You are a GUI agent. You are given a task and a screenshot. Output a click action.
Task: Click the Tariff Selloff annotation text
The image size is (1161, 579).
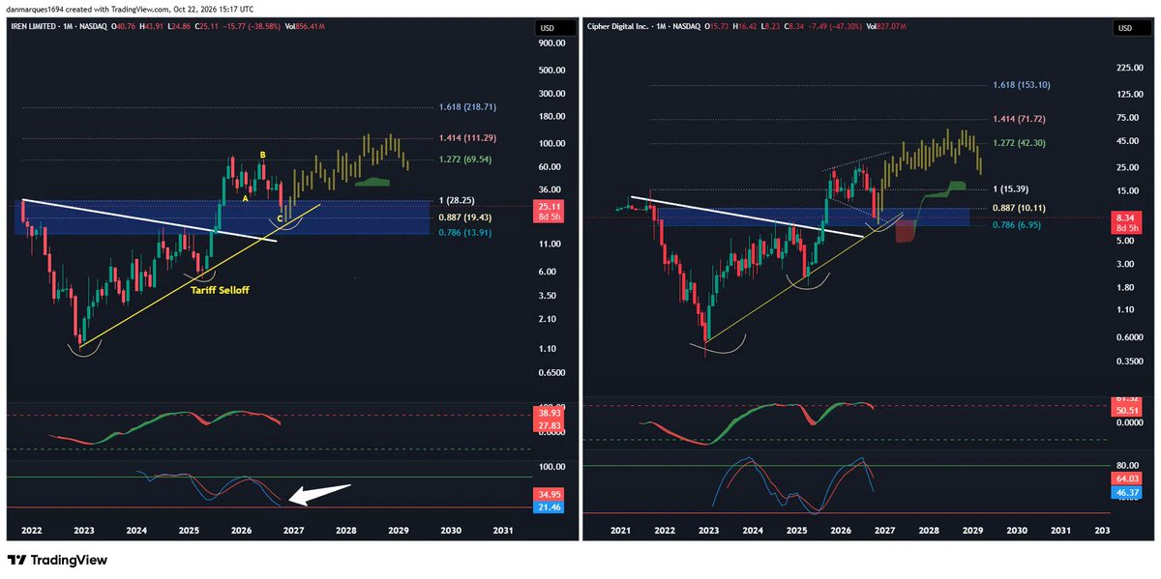tap(220, 289)
